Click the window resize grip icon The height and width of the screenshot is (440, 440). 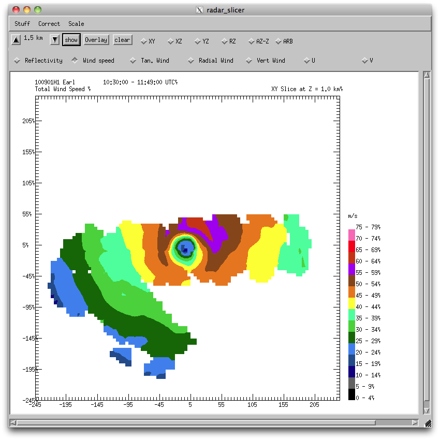428,423
